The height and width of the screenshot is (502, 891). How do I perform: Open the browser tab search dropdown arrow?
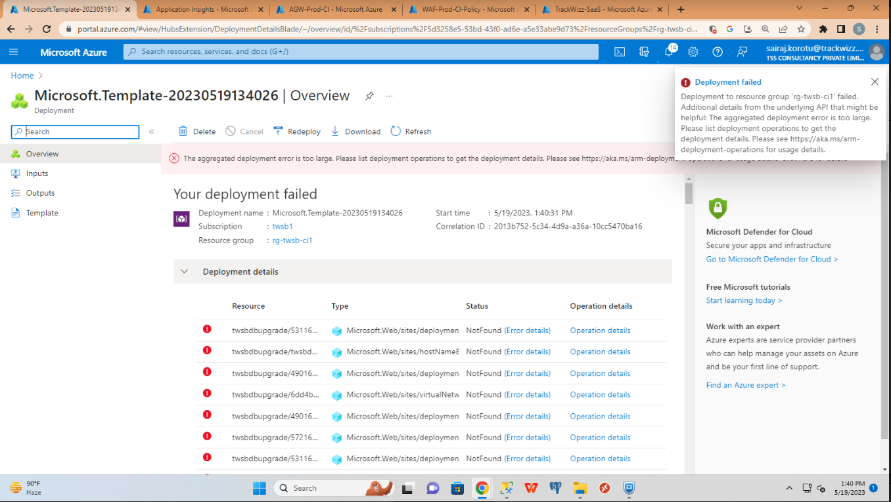click(x=799, y=9)
